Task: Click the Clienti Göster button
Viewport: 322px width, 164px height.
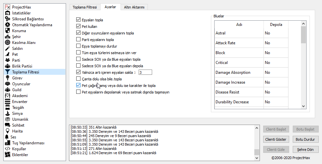Action: point(276,139)
